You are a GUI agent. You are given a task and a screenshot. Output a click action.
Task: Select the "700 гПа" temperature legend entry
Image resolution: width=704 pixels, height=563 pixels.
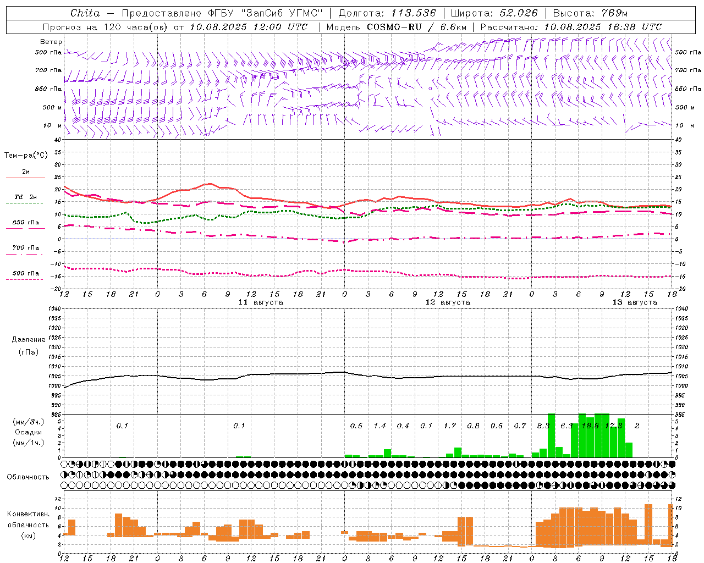[26, 248]
